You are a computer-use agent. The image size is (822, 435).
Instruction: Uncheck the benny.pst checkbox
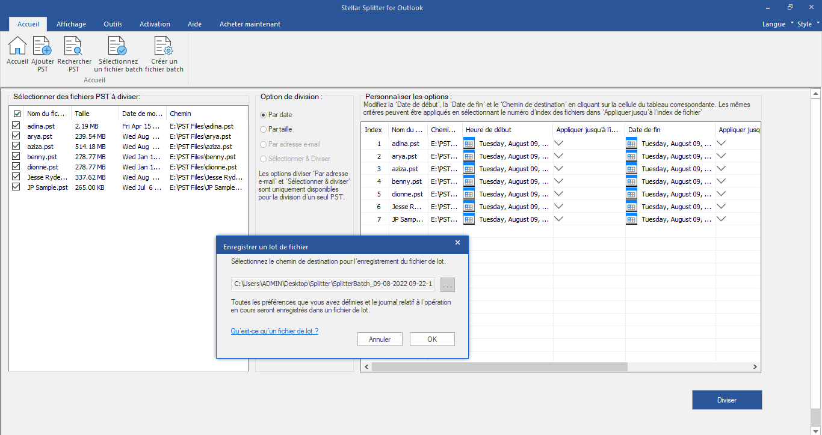coord(16,156)
